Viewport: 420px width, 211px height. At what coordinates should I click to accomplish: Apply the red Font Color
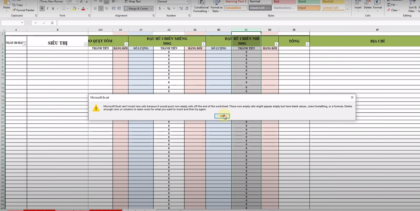(x=83, y=8)
